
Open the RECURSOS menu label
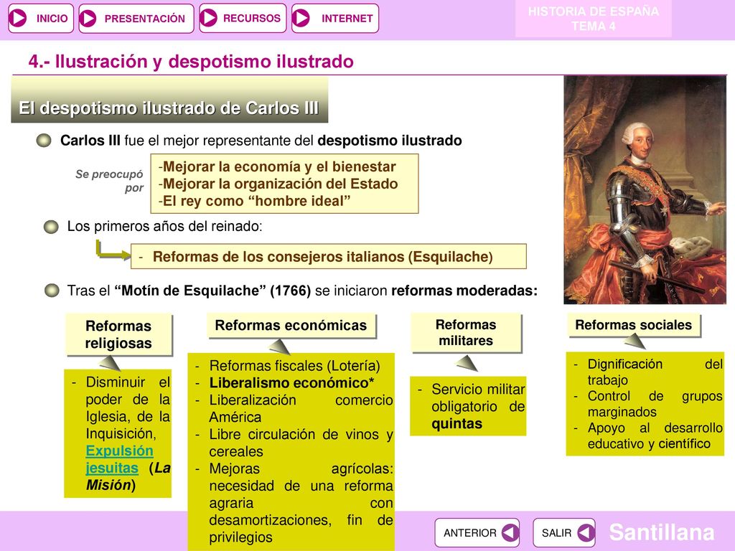pyautogui.click(x=252, y=18)
